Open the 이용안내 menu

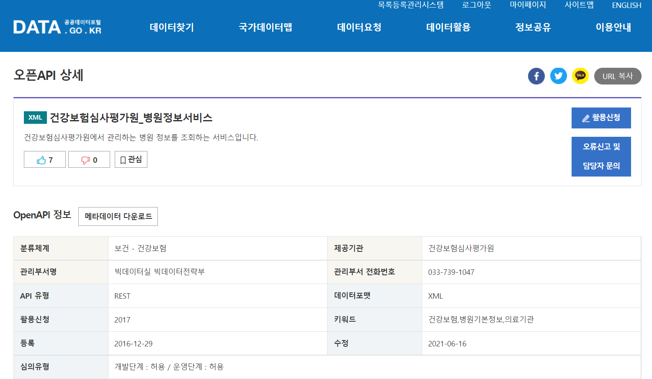pos(613,27)
